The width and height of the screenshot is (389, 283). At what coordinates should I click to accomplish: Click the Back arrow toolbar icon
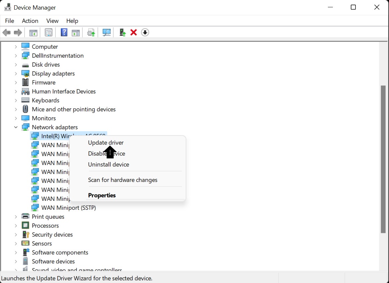[6, 32]
